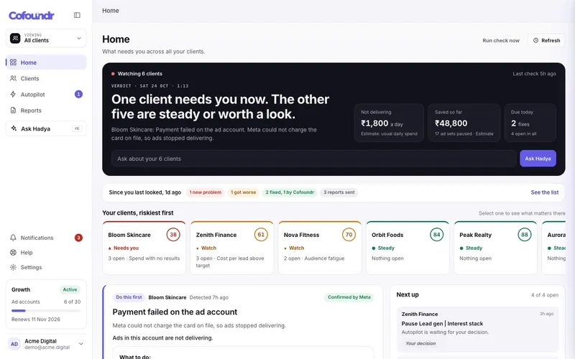Viewport: 575px width, 359px height.
Task: Collapse sidebar with panel toggle icon
Action: [77, 15]
